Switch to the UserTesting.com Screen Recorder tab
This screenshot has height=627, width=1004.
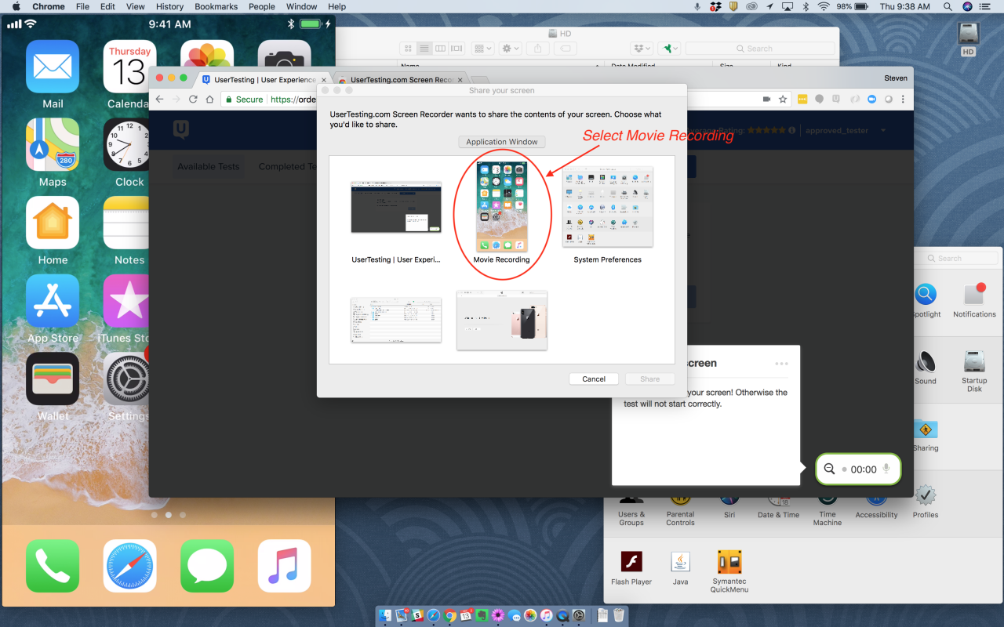click(400, 78)
